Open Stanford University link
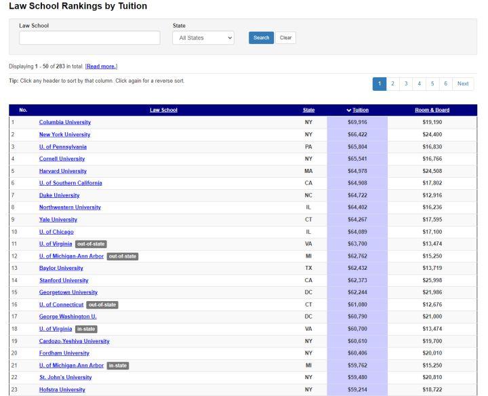Image resolution: width=488 pixels, height=396 pixels. 64,280
